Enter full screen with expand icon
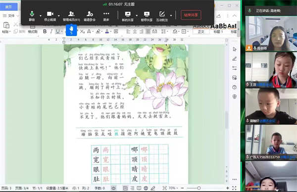 point(234,188)
